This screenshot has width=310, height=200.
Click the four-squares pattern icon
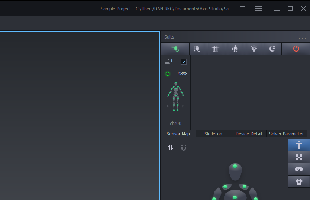coord(299,157)
